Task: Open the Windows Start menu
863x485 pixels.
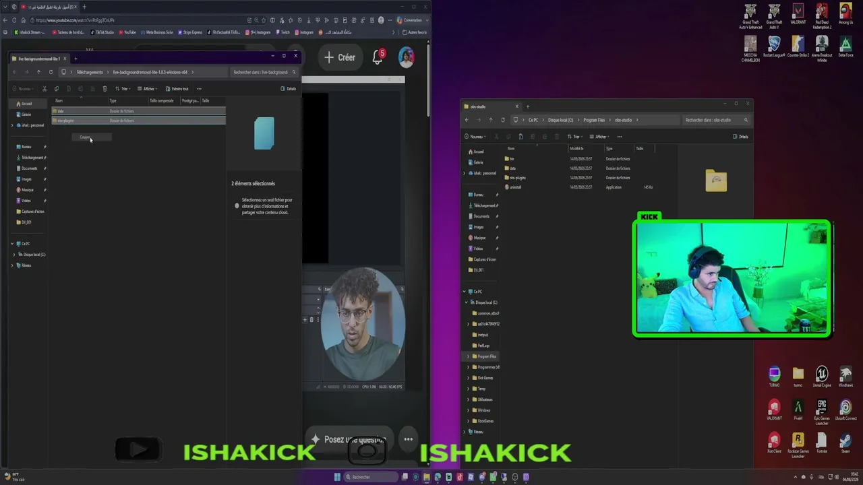Action: coord(337,477)
